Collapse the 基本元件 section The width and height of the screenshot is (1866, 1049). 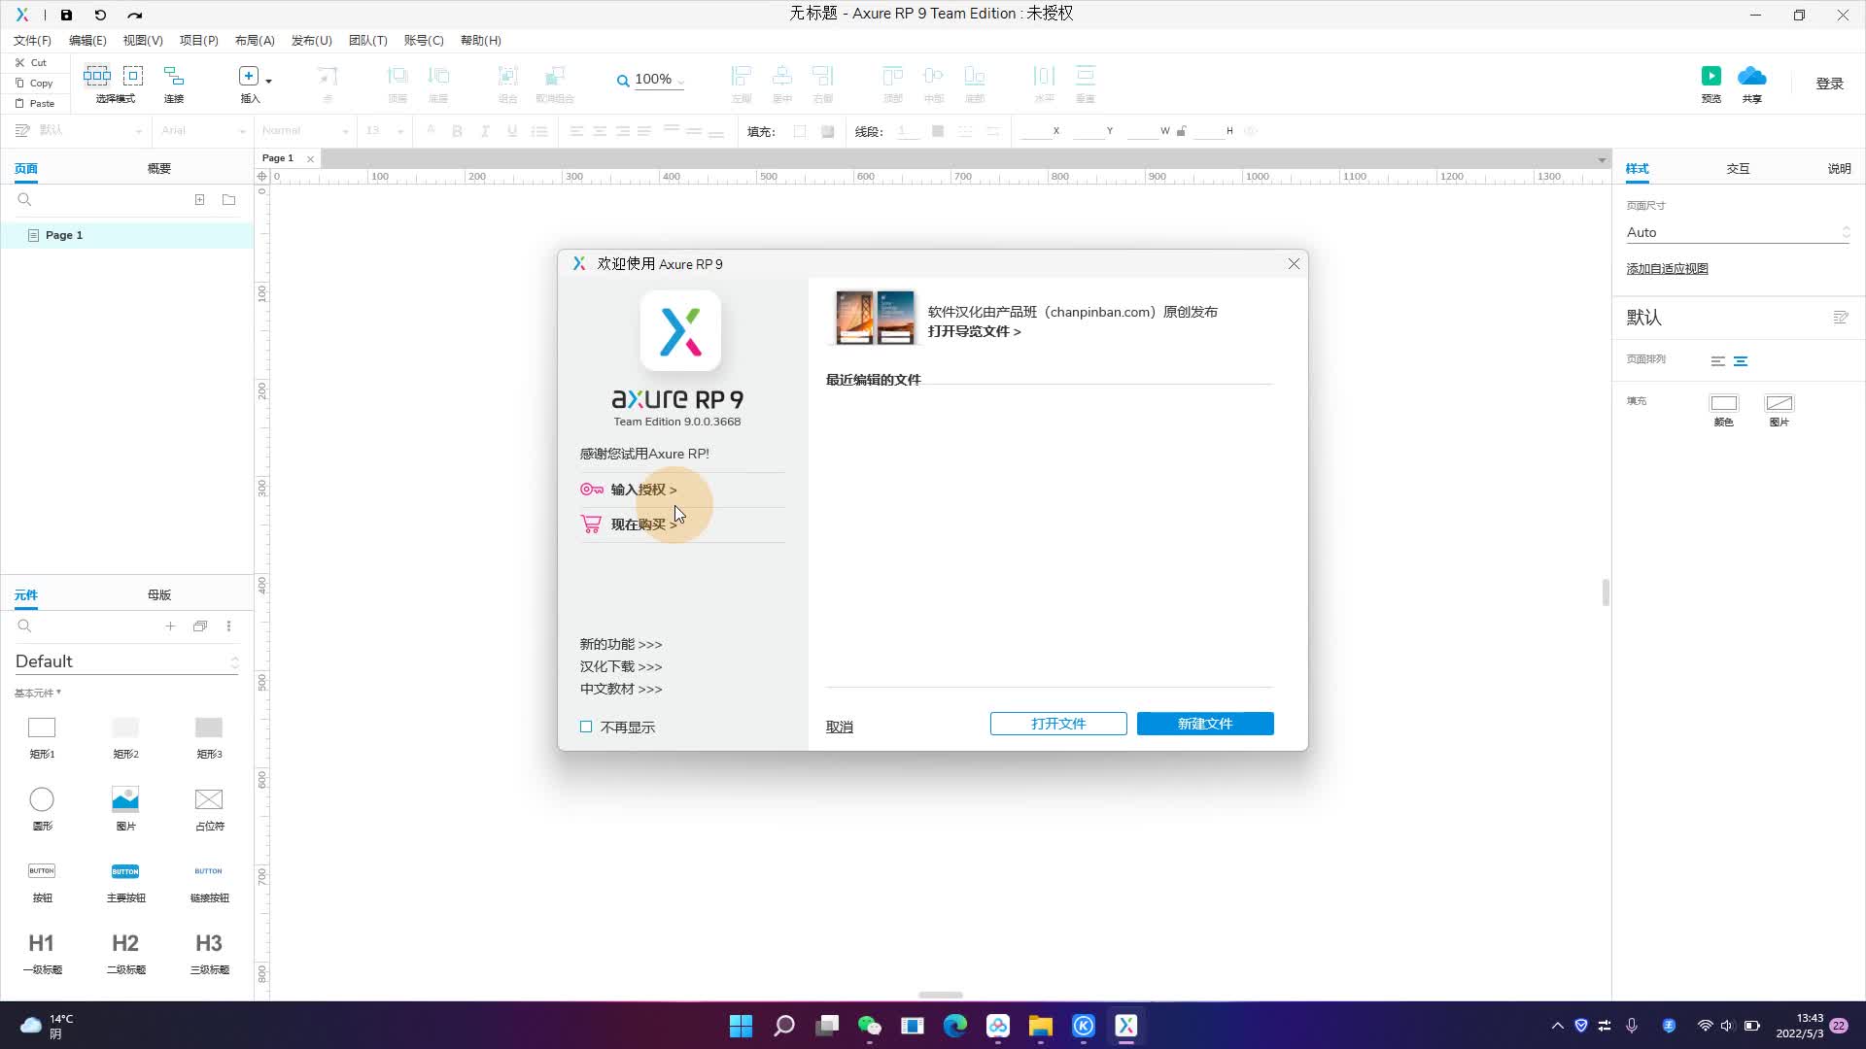point(37,693)
